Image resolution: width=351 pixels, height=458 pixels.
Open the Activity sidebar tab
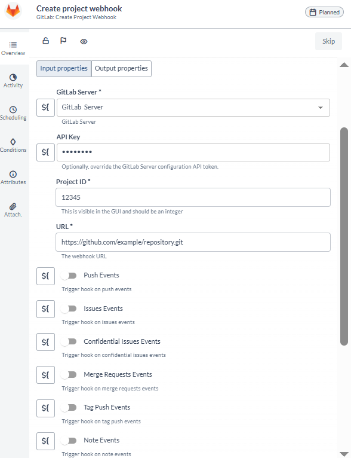click(x=13, y=81)
